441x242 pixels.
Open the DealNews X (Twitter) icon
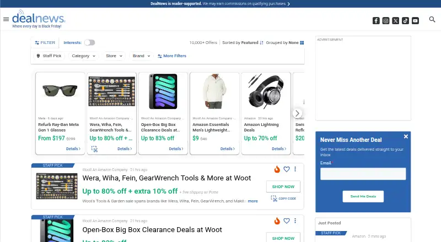click(x=396, y=21)
